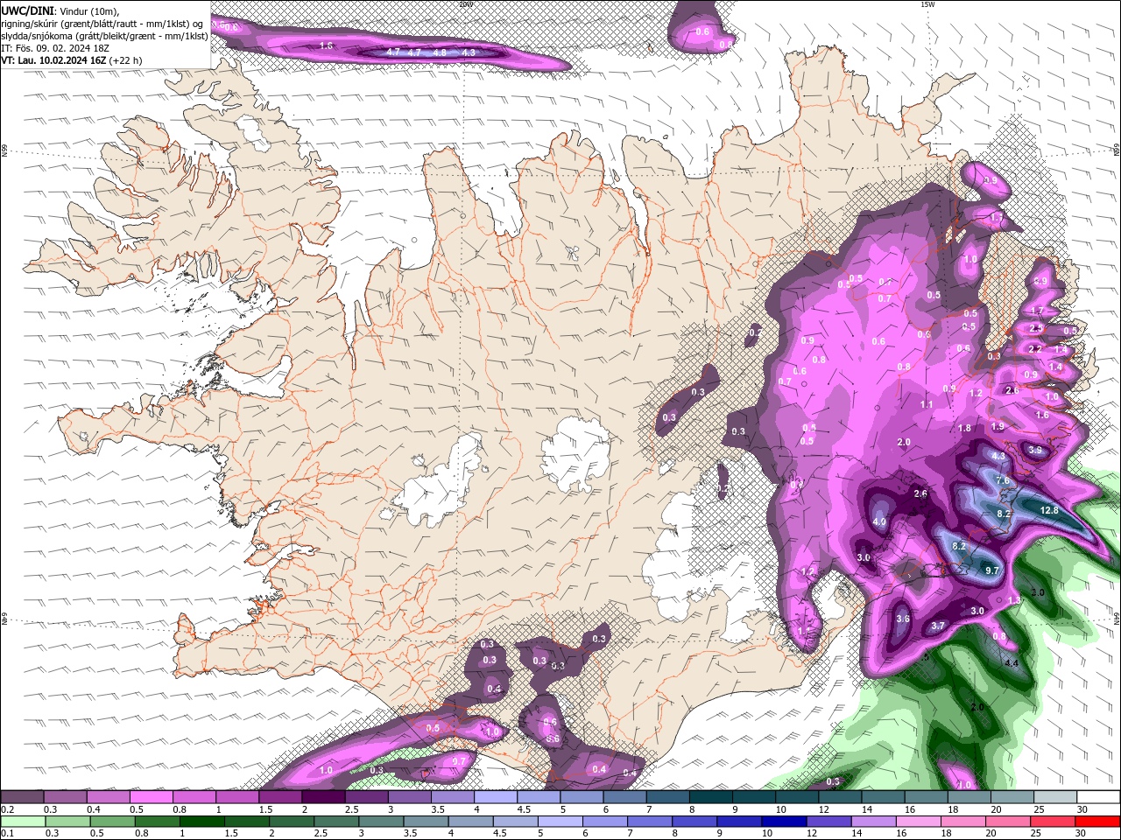Pick the pale green 0.1 swatch in the rain legend
Screen dimensions: 1121x840
coord(22,821)
